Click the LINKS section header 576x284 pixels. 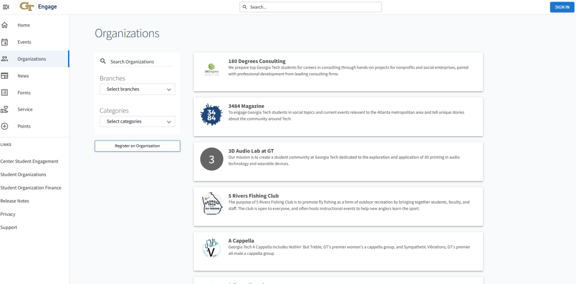(x=6, y=145)
